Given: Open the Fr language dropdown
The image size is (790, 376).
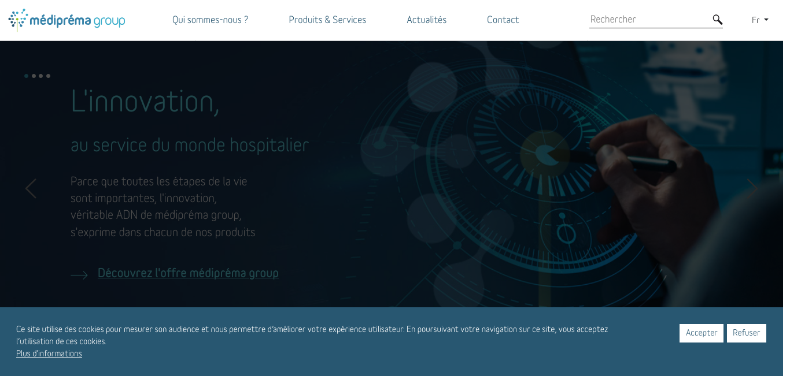Looking at the screenshot, I should (760, 20).
